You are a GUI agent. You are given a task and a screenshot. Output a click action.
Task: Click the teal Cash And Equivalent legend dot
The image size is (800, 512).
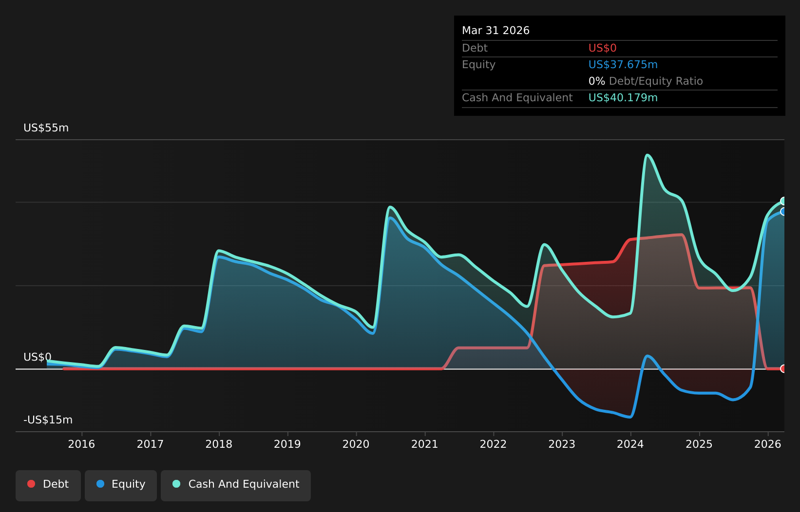pyautogui.click(x=176, y=484)
